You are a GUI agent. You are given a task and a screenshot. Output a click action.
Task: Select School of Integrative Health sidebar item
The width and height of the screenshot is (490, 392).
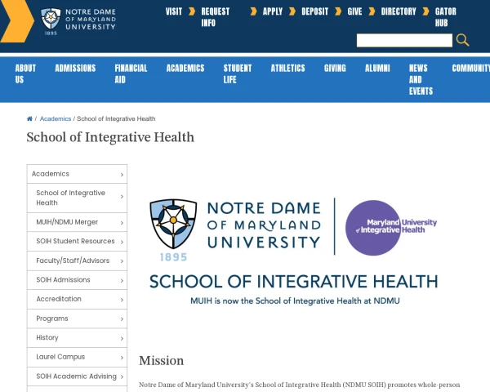(x=77, y=198)
